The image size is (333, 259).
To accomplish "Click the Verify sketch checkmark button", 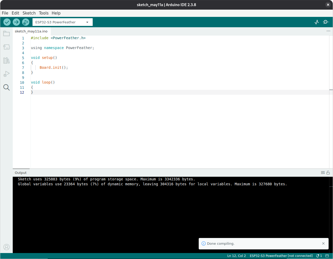I will tap(7, 22).
